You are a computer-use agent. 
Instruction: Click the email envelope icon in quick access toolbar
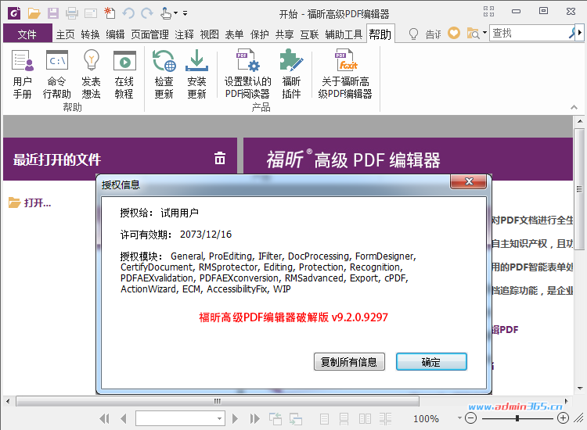(91, 14)
